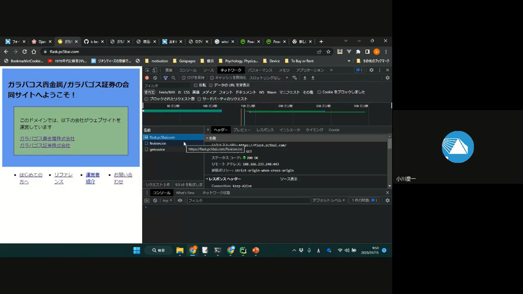The width and height of the screenshot is (523, 294).
Task: Click the console フィルタ input field
Action: click(x=248, y=200)
